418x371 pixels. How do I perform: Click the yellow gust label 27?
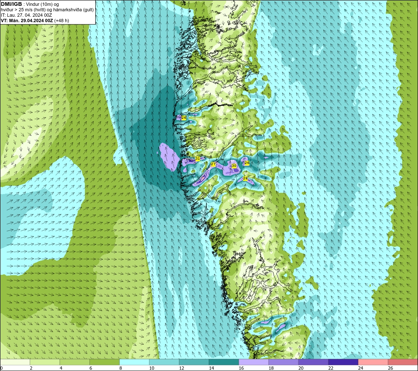point(213,164)
